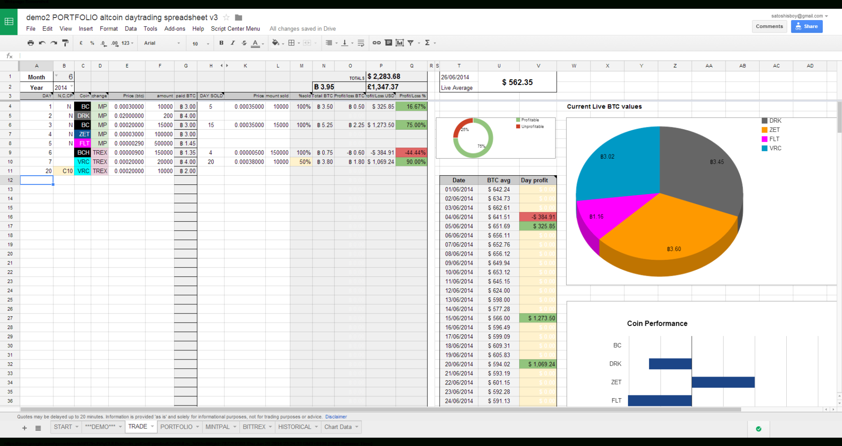Viewport: 842px width, 446px height.
Task: Toggle italic formatting
Action: [x=232, y=42]
